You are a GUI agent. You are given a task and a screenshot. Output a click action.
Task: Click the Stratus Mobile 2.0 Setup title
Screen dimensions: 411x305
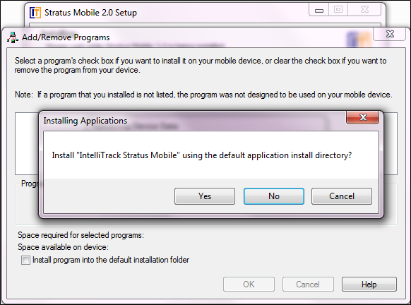tap(90, 13)
